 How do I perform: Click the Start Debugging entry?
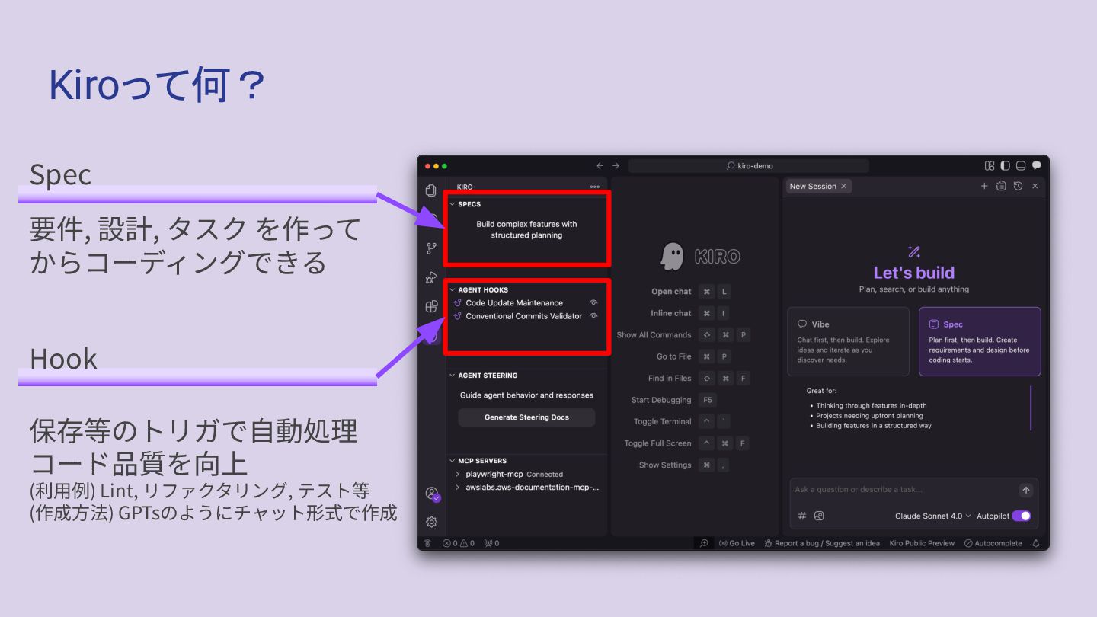pos(673,400)
